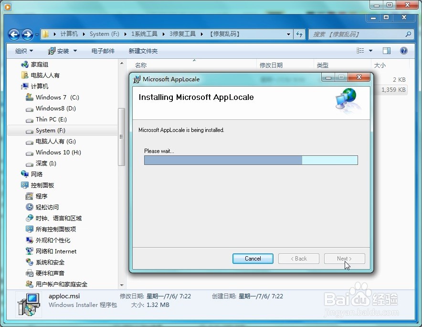
Task: Sort by 大小 column header
Action: [x=390, y=65]
